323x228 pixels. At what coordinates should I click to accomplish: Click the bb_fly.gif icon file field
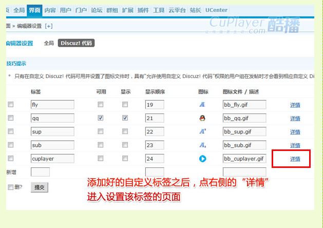[x=244, y=105]
